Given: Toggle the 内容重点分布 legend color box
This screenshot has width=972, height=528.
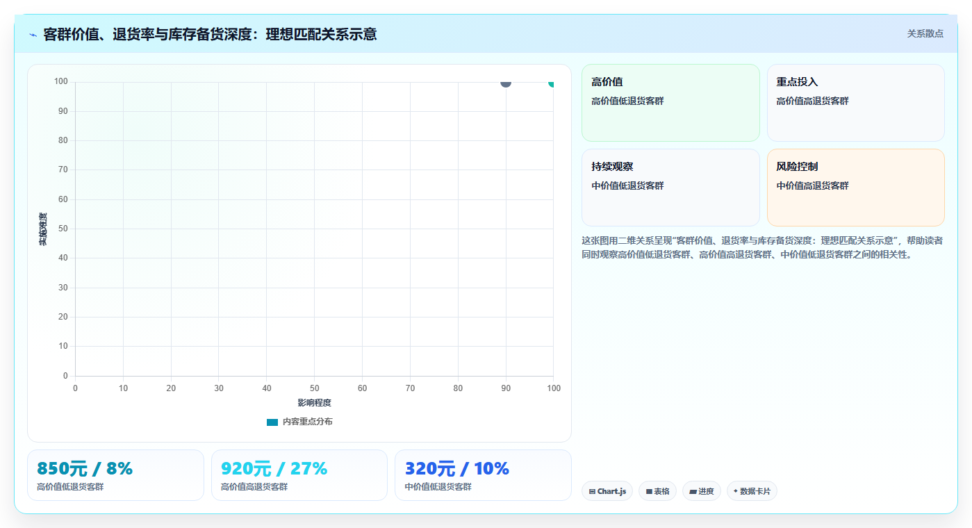Looking at the screenshot, I should tap(272, 422).
